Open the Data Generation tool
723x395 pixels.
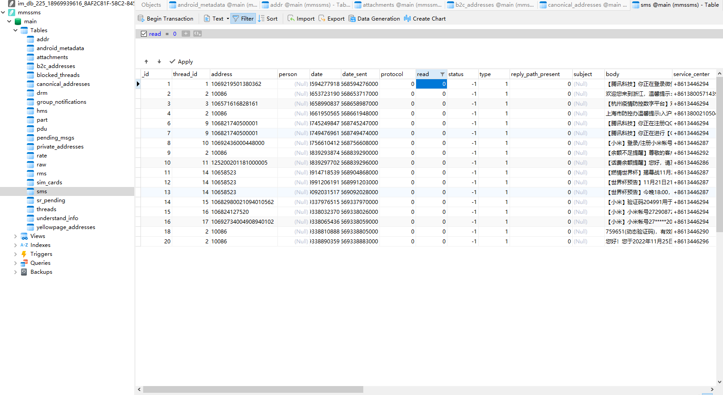[374, 19]
